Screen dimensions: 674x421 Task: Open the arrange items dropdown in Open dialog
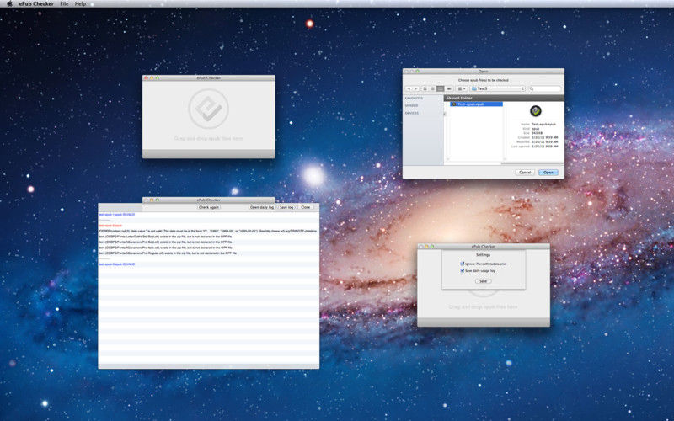tap(462, 88)
